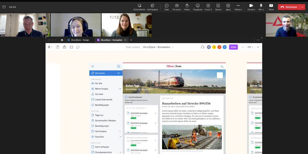Open Fahrt erfassen in the sidebar
The image size is (308, 154).
(x=106, y=147)
